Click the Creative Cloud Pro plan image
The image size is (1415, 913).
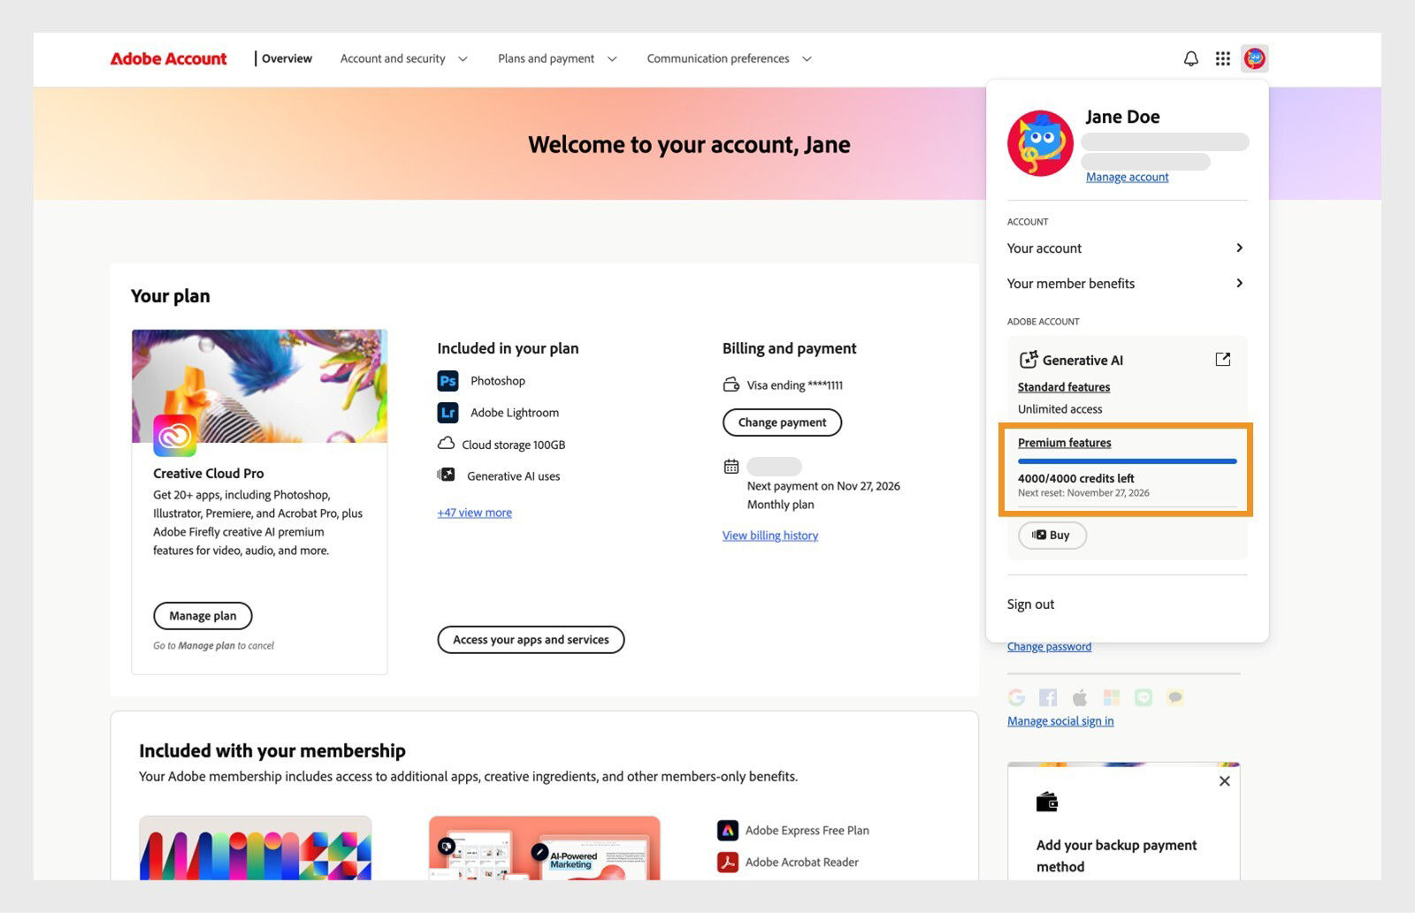pyautogui.click(x=259, y=386)
